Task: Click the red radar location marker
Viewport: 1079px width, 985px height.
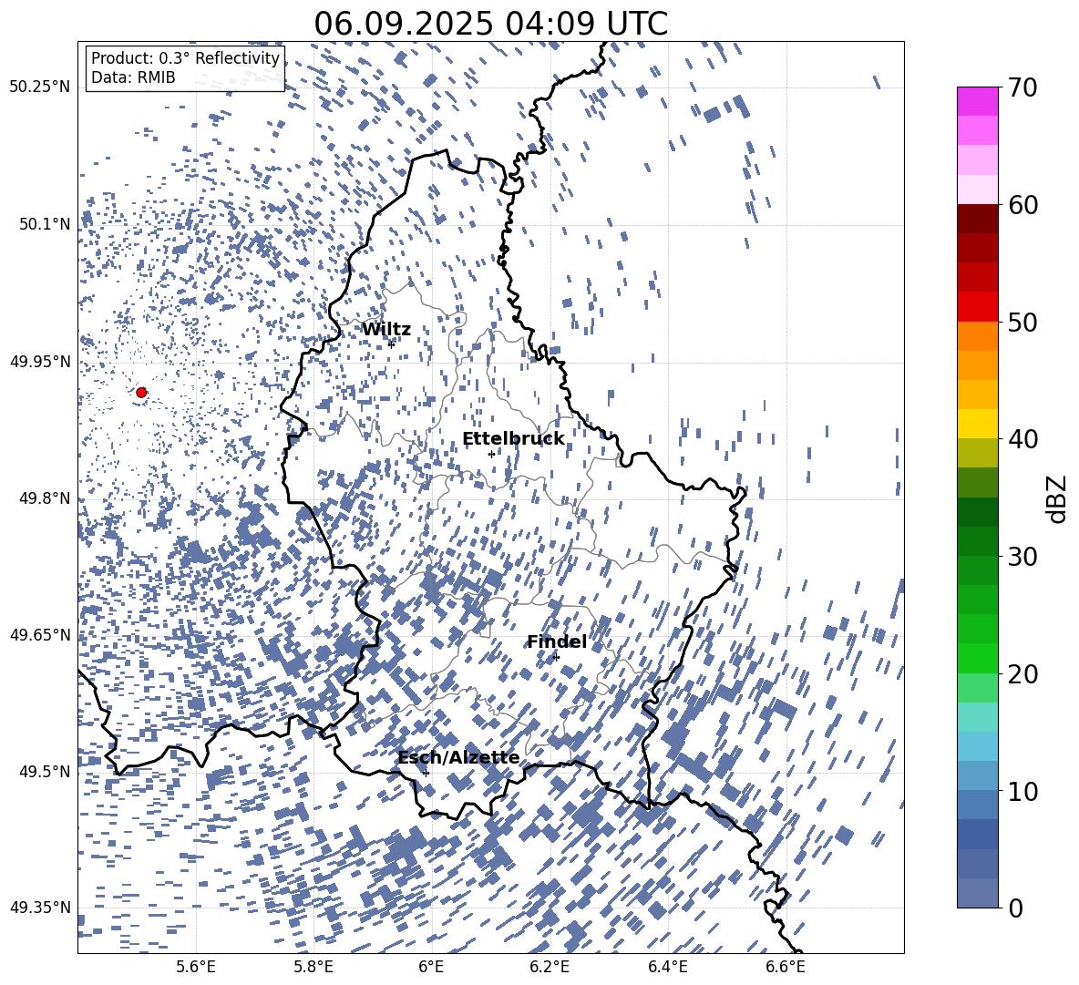Action: coord(141,392)
